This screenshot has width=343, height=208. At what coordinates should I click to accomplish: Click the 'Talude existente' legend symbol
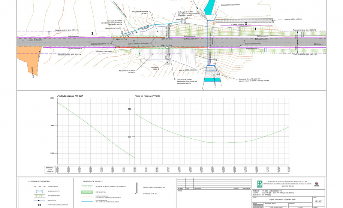(39, 196)
